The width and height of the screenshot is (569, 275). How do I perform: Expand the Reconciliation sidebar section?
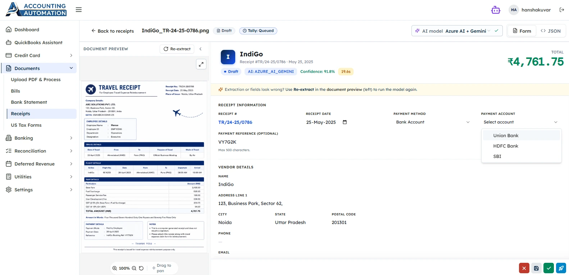tap(40, 151)
